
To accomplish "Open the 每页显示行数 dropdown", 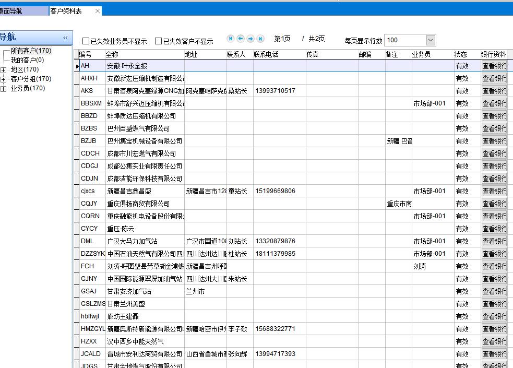I will coord(431,40).
